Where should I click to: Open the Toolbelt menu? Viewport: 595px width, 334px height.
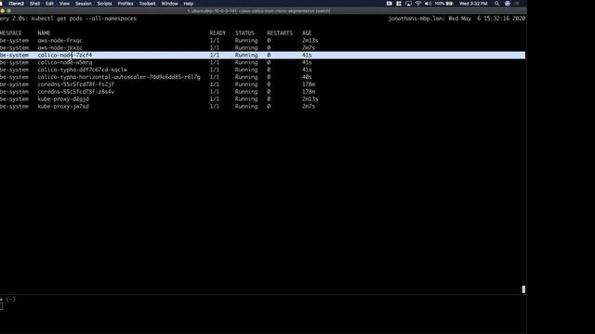point(147,4)
